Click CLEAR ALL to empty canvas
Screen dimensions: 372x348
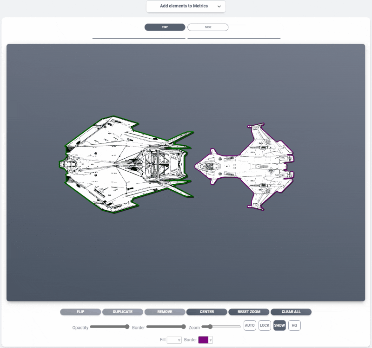(x=291, y=312)
